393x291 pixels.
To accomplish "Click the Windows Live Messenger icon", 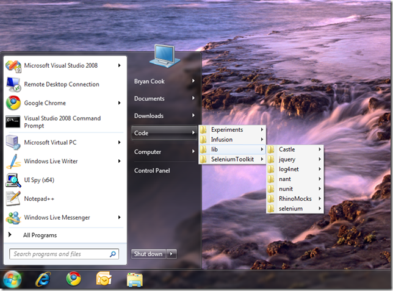I will click(x=13, y=218).
